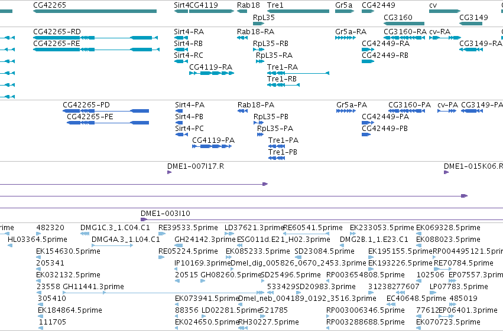Select transcript CG42449-RB

368,61
